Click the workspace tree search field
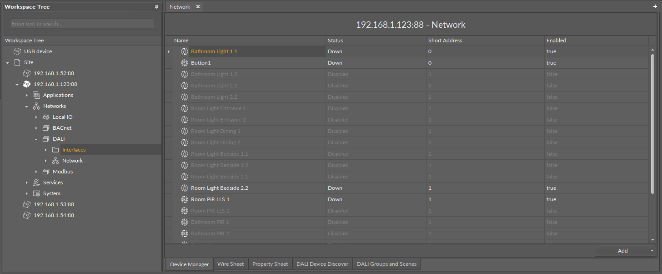The image size is (662, 274). (x=82, y=24)
